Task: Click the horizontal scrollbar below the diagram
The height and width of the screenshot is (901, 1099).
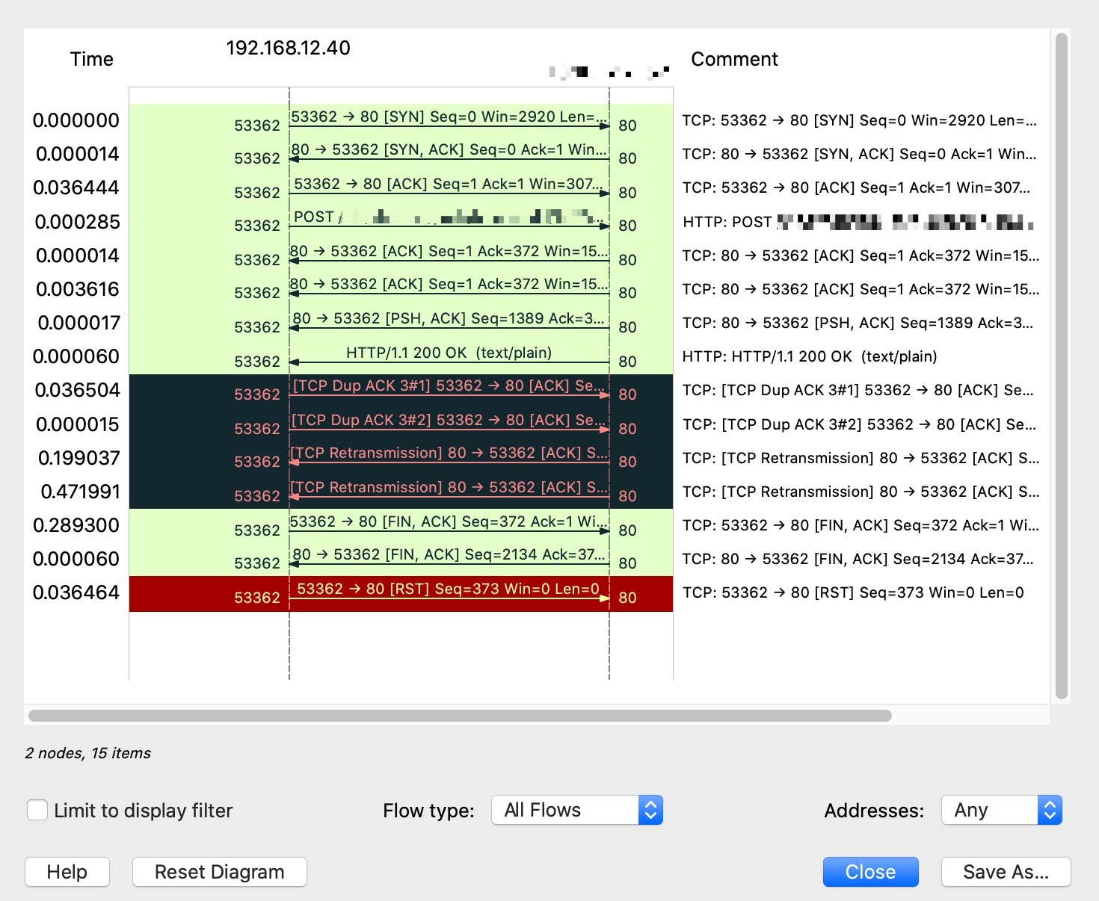Action: tap(460, 716)
